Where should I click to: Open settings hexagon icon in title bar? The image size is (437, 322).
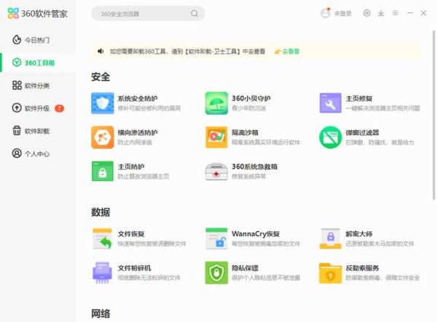point(367,13)
